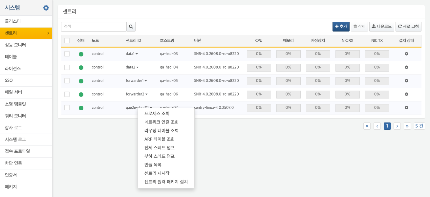This screenshot has width=430, height=197.
Task: Select 프로세스 조회 from context menu
Action: click(166, 114)
